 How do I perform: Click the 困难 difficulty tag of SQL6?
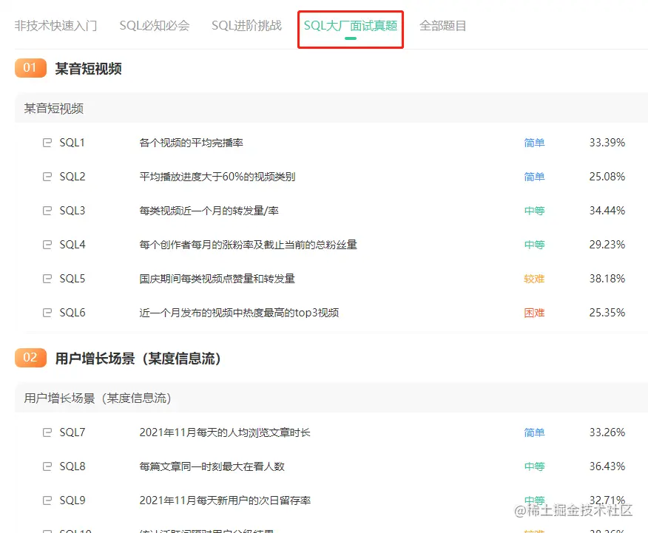pos(534,313)
